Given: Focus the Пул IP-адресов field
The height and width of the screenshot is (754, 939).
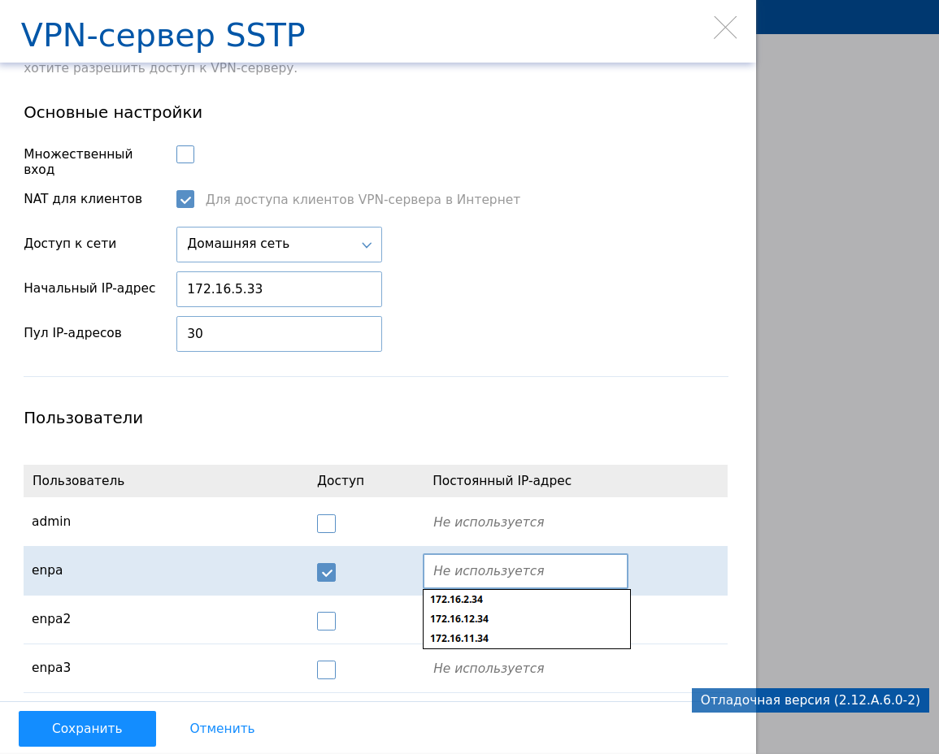Looking at the screenshot, I should pos(279,334).
